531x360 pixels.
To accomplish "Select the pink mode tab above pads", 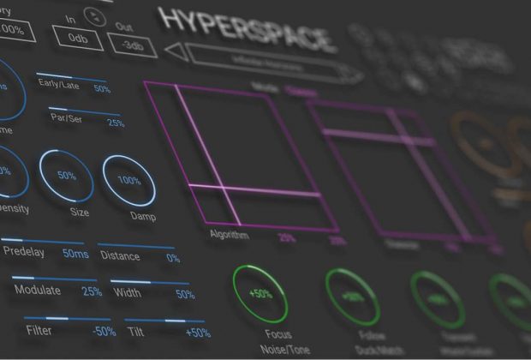I will (301, 92).
